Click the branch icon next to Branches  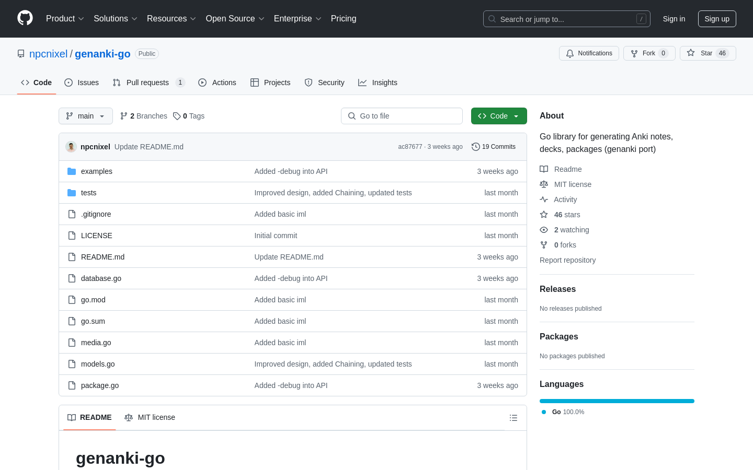coord(124,116)
